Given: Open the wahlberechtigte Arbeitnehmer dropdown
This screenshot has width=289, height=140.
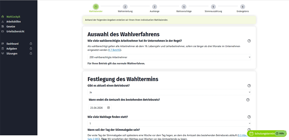Looking at the screenshot, I should coord(169,57).
